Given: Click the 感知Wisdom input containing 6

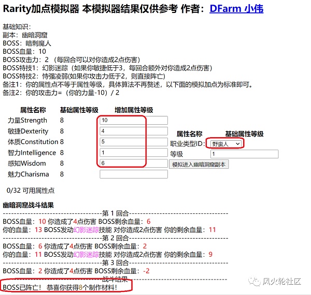Looking at the screenshot, I should [x=133, y=164].
